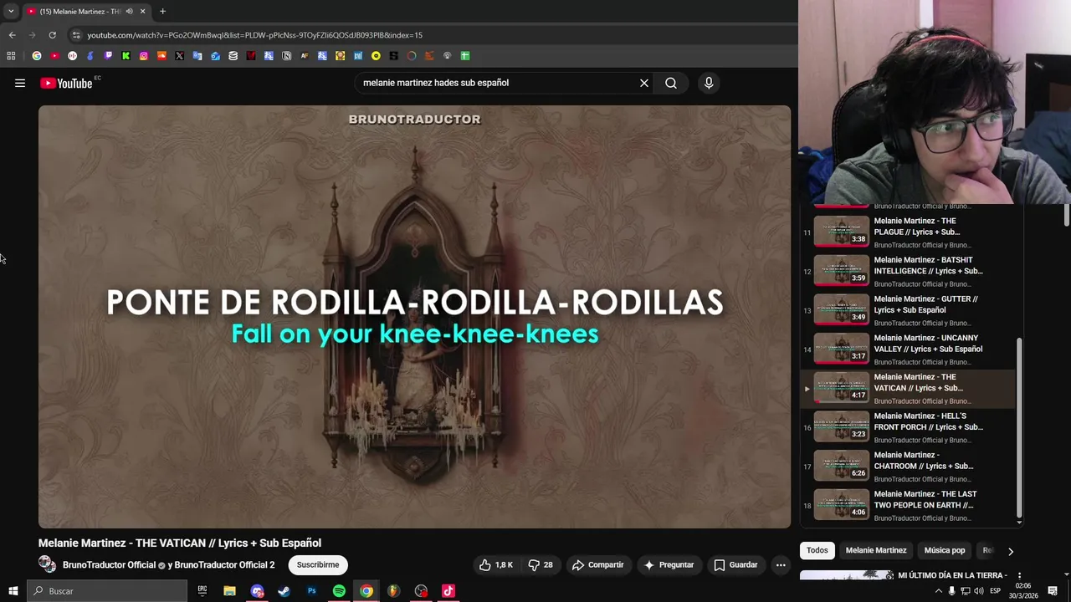This screenshot has height=602, width=1071.
Task: Show hidden tray icons chevron
Action: coord(938,591)
